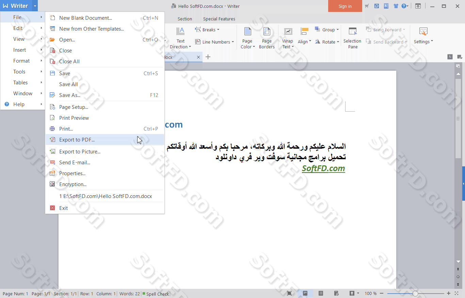Click the zoom slider handle
This screenshot has height=298, width=465.
click(415, 293)
